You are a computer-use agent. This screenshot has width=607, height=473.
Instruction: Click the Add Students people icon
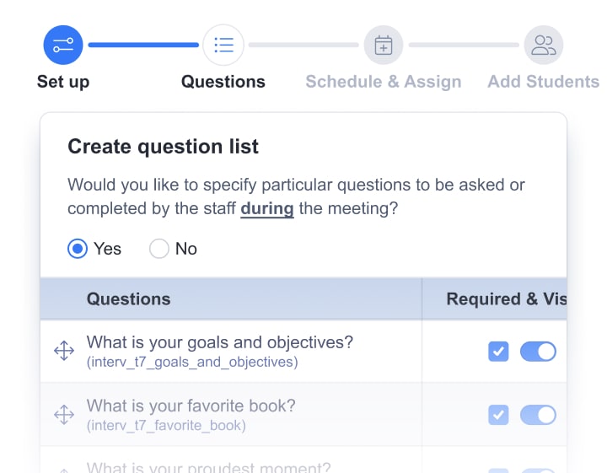(x=544, y=45)
